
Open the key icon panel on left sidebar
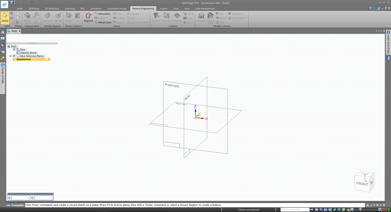[x=3, y=58]
